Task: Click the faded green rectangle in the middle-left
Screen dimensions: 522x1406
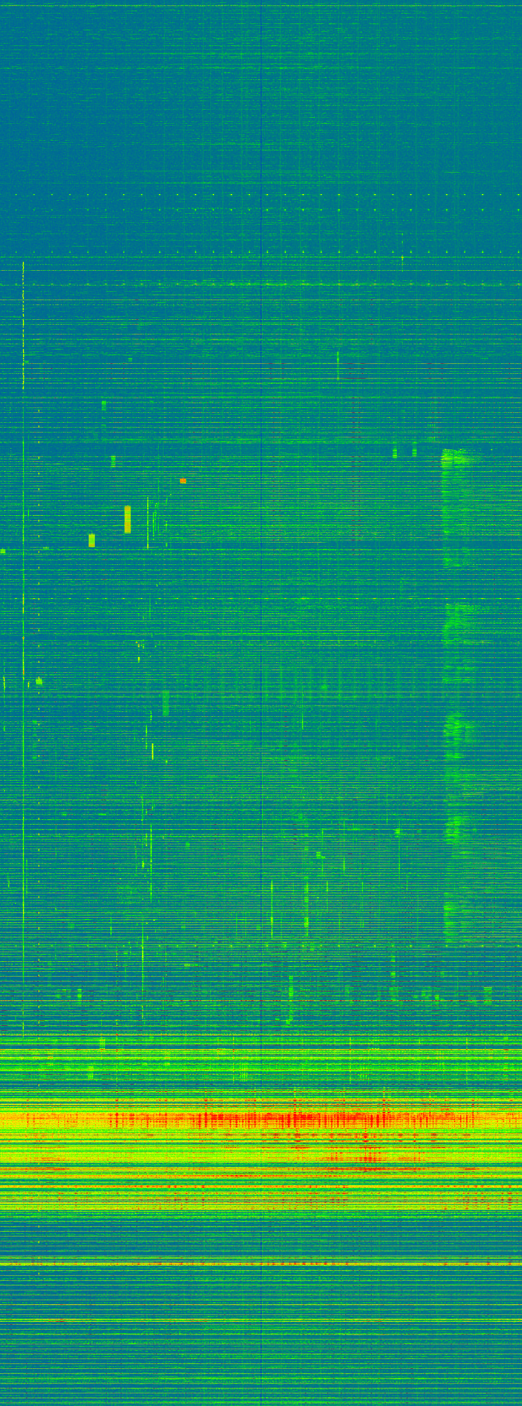Action: click(165, 704)
